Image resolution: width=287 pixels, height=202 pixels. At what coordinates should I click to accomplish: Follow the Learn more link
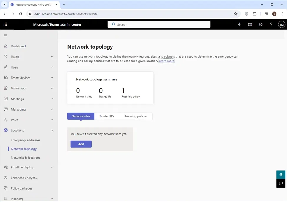click(x=167, y=61)
